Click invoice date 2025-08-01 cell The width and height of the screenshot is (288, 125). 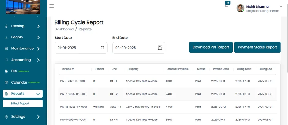click(218, 107)
